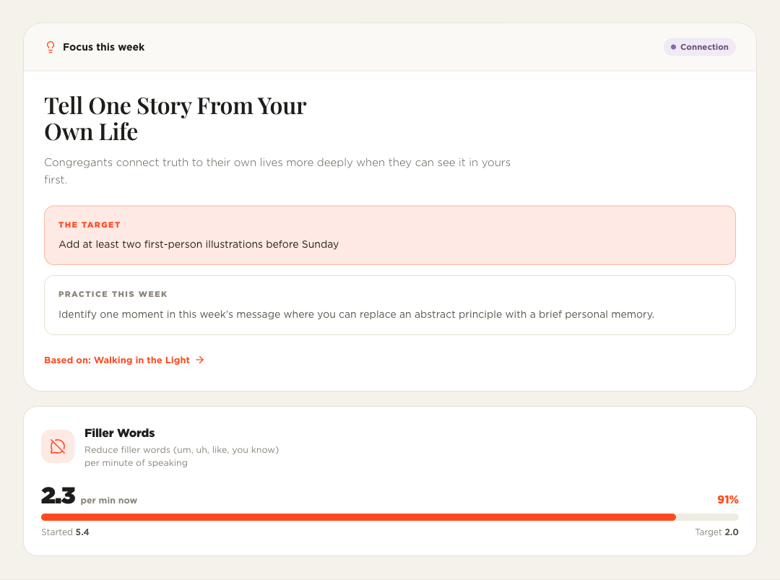Viewport: 780px width, 580px height.
Task: Click the 91% progress percentage
Action: tap(728, 500)
